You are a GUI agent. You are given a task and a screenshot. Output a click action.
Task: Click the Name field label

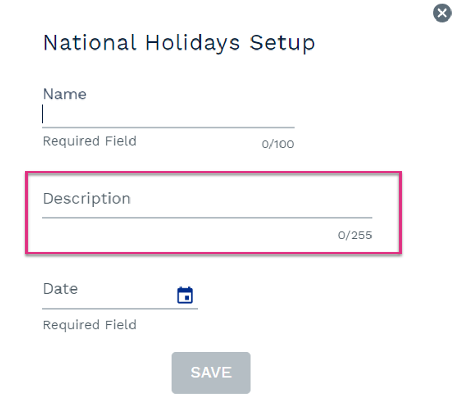65,94
